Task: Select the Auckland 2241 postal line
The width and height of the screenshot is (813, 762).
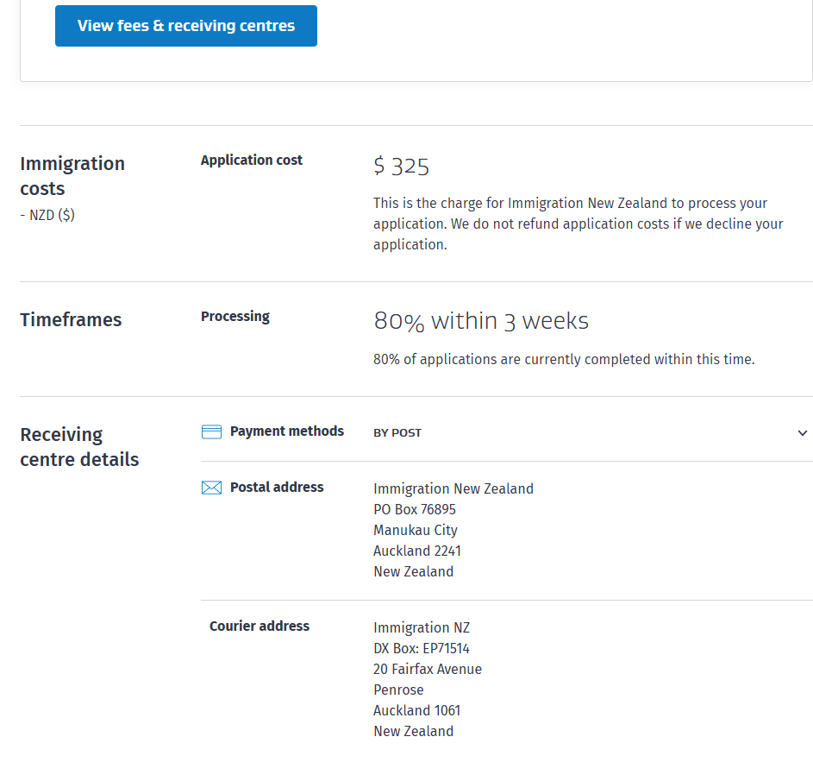Action: (x=417, y=551)
